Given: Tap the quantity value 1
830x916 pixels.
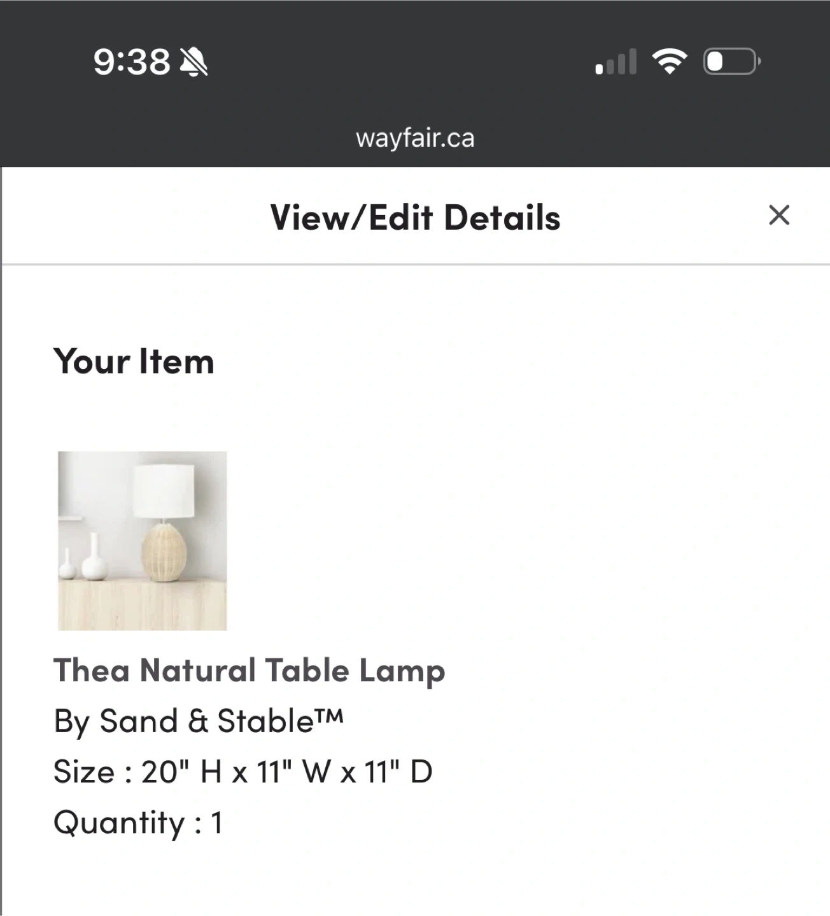Looking at the screenshot, I should tap(216, 823).
